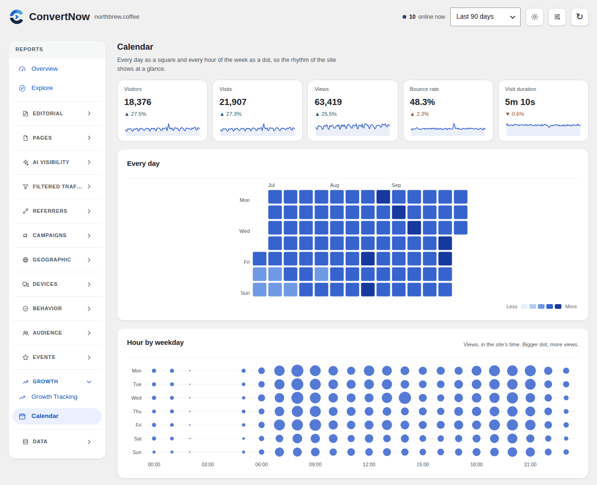Expand the Editorial section

tap(57, 113)
